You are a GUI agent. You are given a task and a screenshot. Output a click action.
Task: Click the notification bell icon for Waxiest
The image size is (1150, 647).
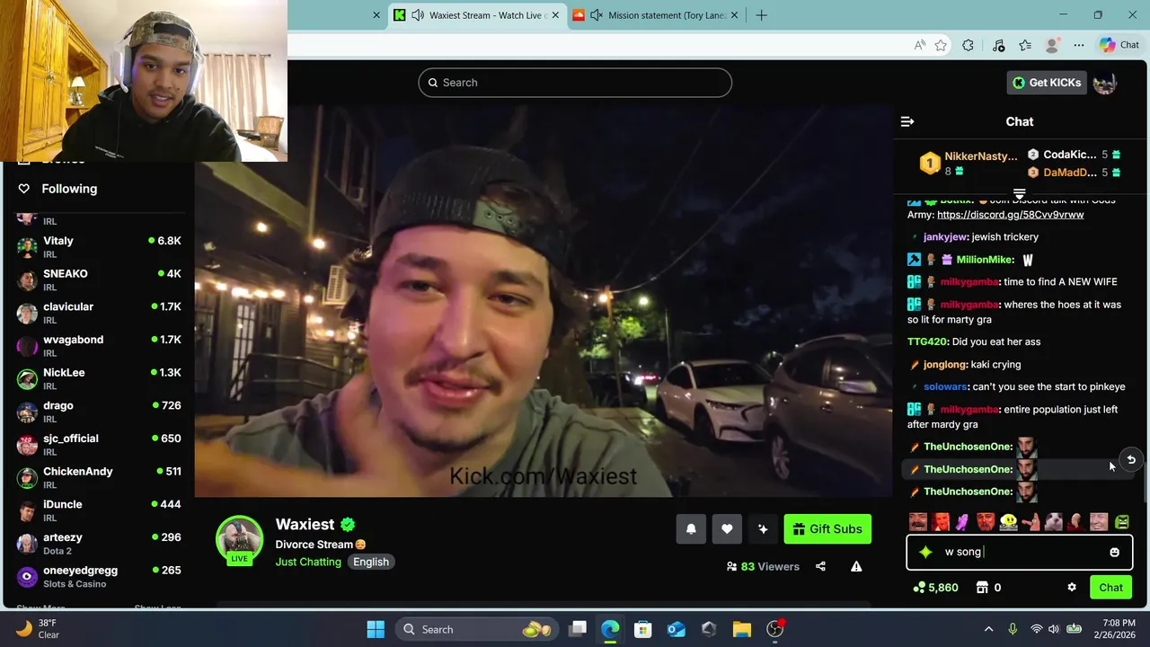pyautogui.click(x=691, y=529)
